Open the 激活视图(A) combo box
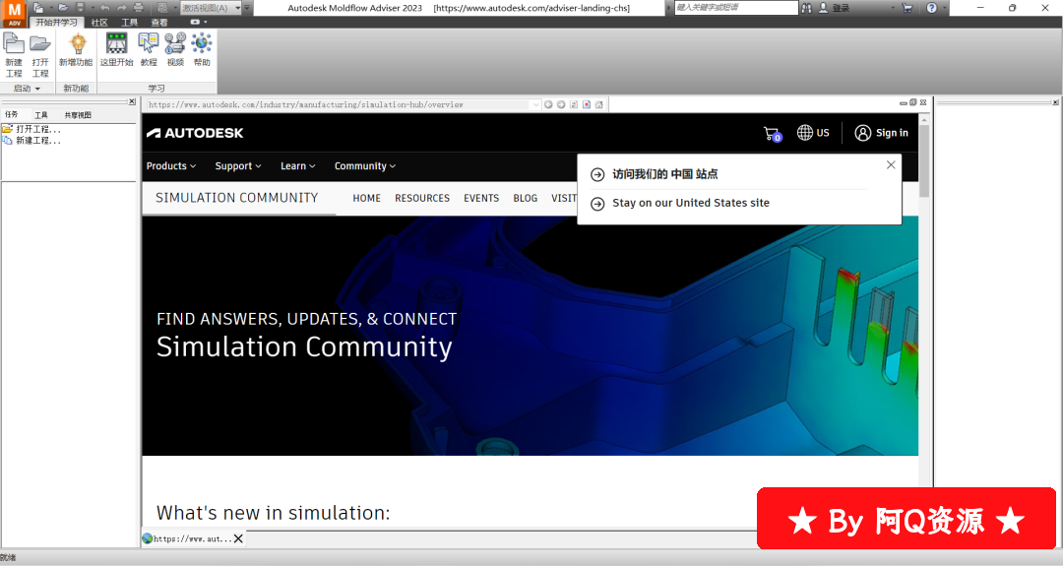This screenshot has width=1063, height=566. click(211, 8)
